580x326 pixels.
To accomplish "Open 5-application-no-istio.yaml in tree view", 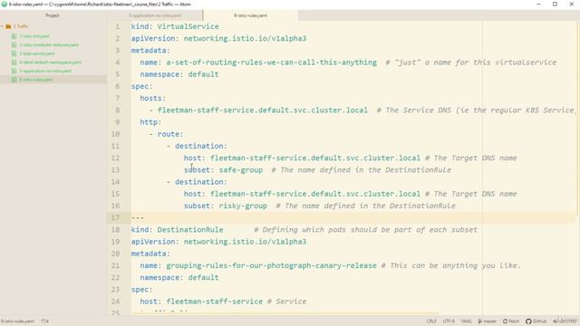I will click(45, 71).
